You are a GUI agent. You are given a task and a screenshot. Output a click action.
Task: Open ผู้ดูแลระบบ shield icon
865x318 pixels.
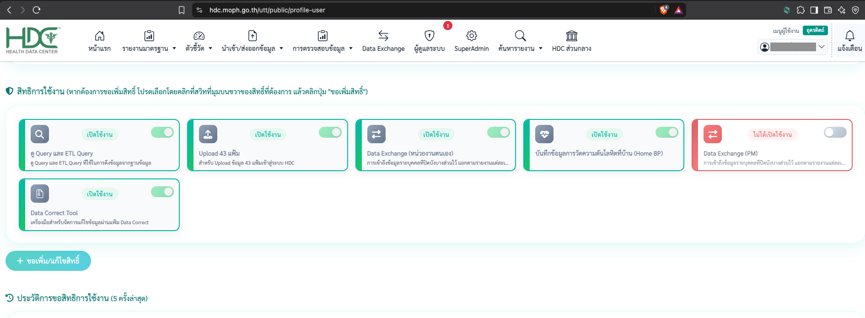click(429, 36)
